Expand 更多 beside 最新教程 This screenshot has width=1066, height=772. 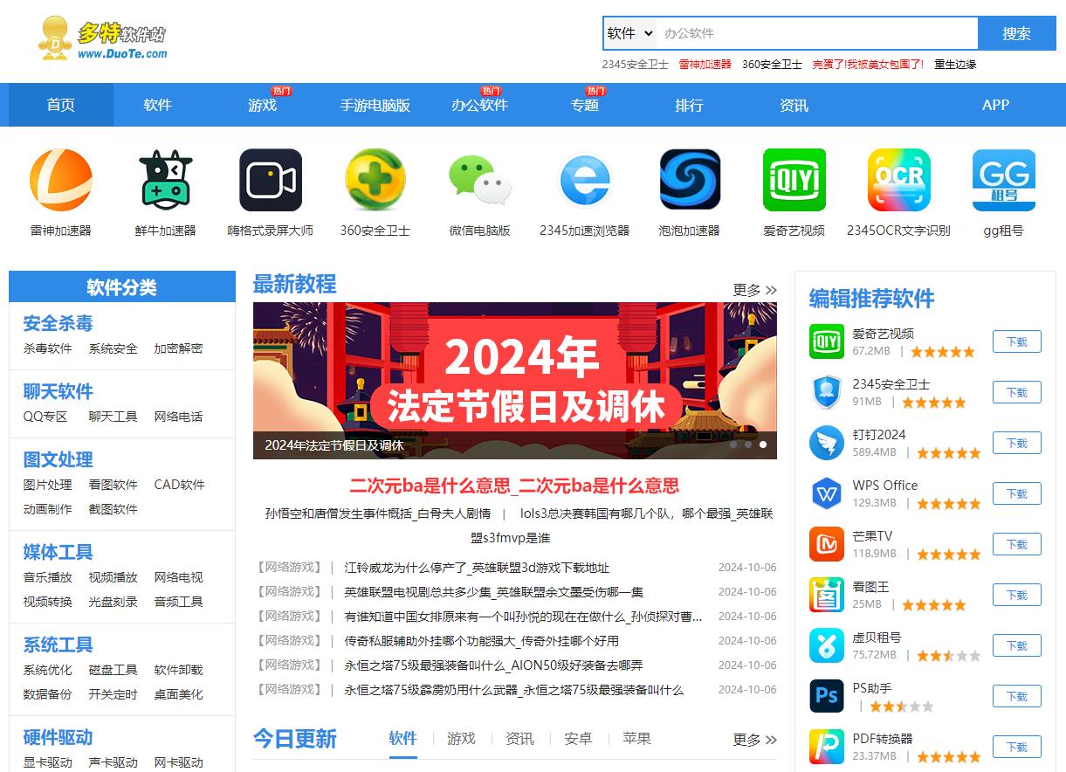pyautogui.click(x=754, y=290)
